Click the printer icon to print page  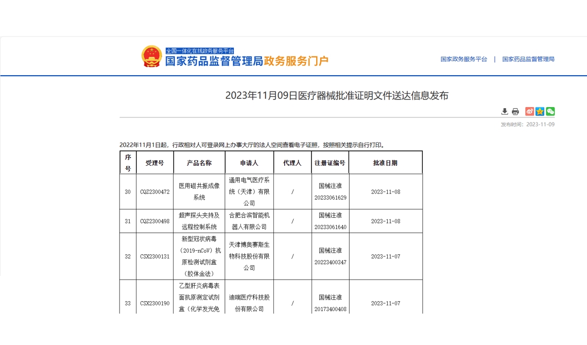(515, 112)
